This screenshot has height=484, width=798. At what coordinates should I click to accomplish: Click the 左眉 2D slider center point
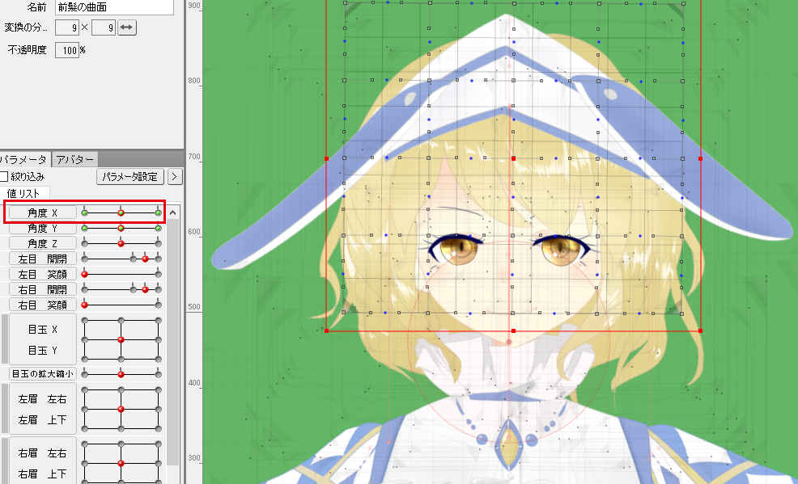click(121, 409)
